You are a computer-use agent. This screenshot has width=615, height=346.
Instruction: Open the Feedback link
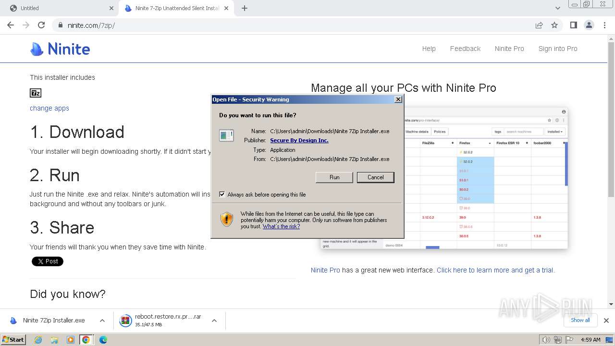point(465,49)
